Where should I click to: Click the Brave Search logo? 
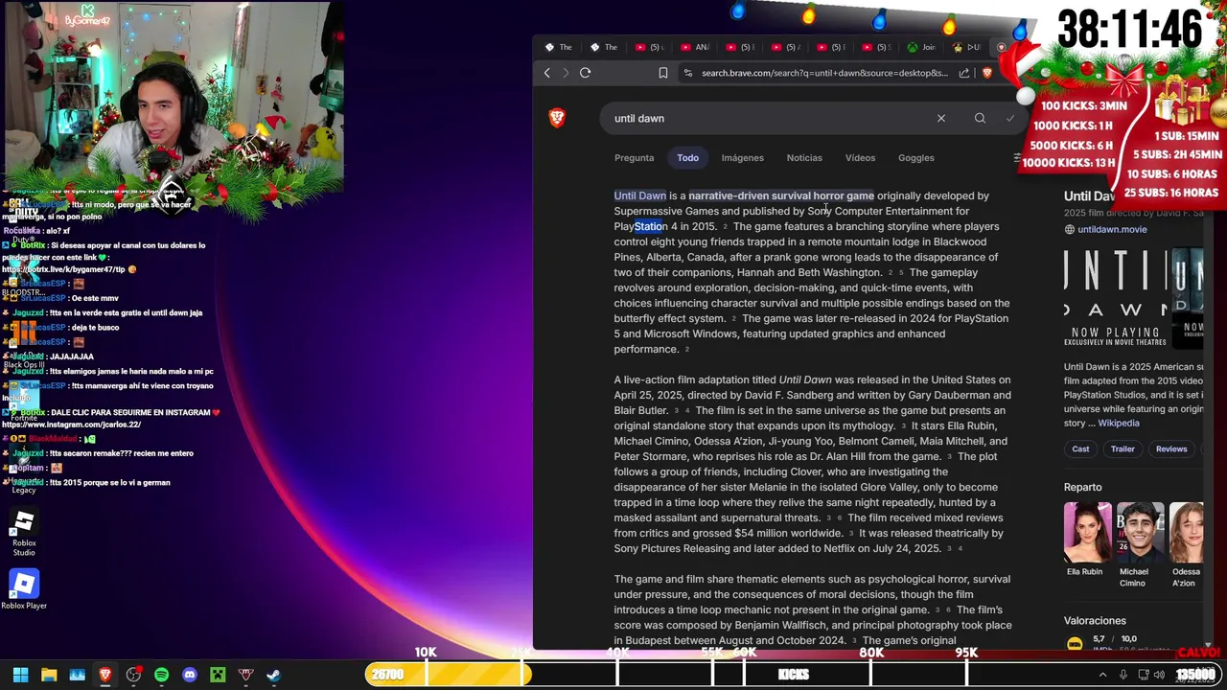coord(557,118)
